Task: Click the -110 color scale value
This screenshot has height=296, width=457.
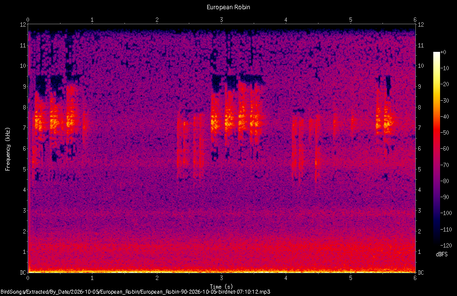Action: (x=446, y=230)
